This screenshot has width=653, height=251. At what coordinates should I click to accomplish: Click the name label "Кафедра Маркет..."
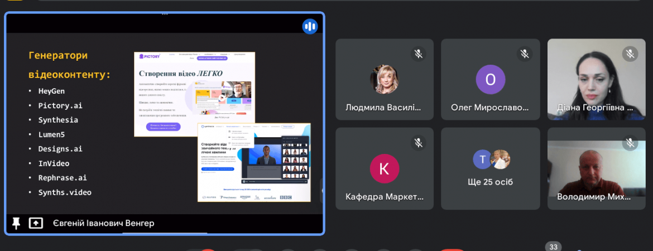[385, 196]
